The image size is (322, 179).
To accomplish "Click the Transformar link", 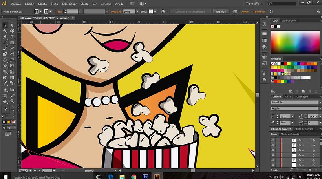I will coord(258,11).
